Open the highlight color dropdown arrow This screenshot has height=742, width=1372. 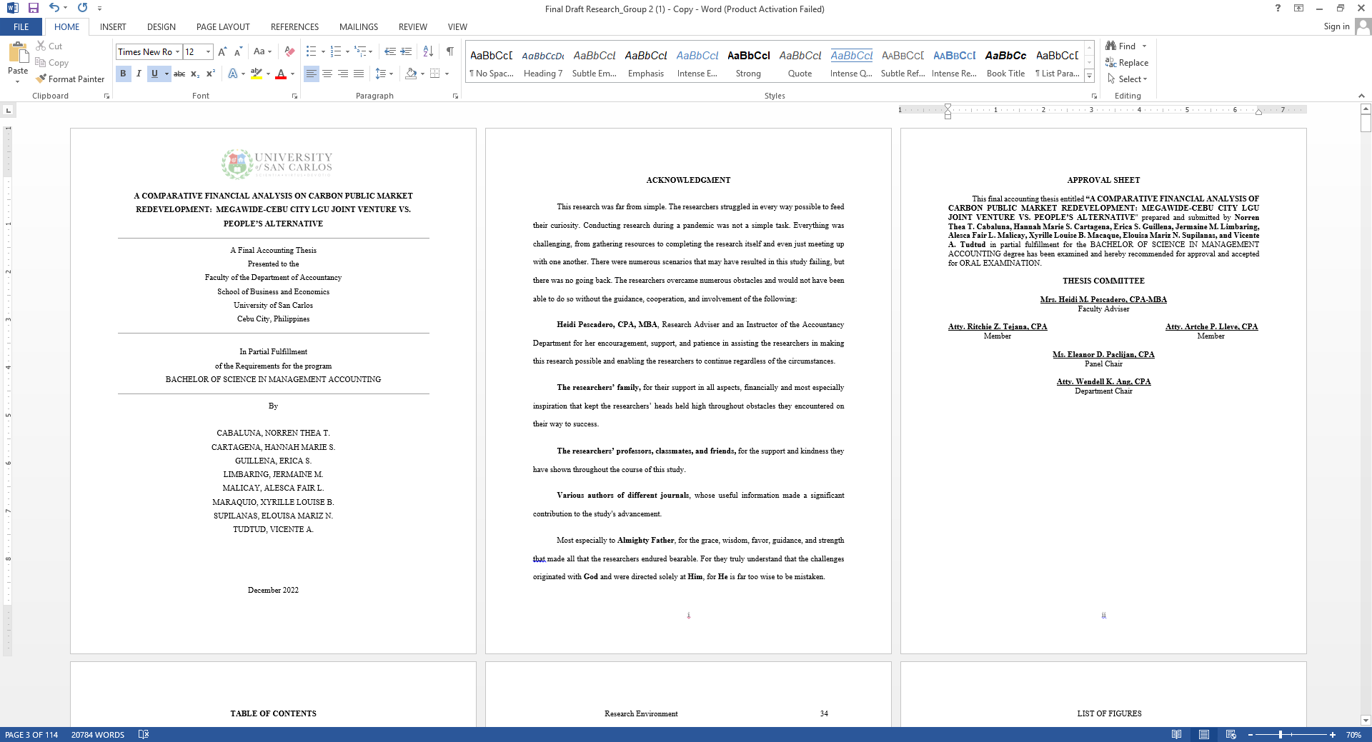(x=268, y=74)
